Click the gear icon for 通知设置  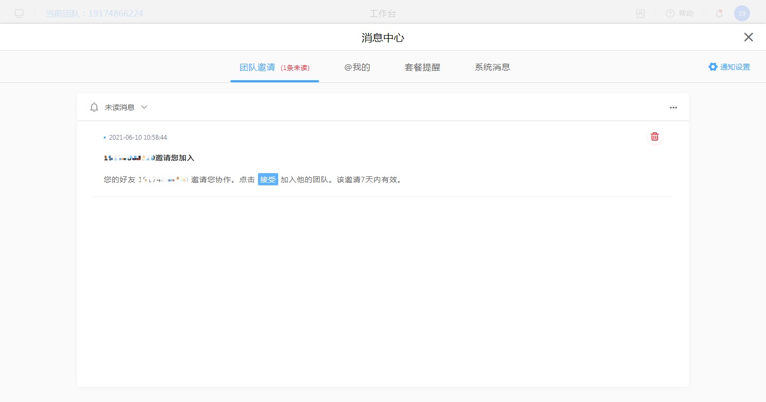tap(713, 67)
